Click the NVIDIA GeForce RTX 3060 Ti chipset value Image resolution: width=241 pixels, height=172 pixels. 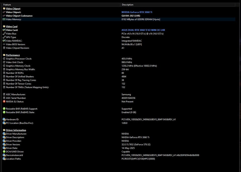pyautogui.click(x=137, y=12)
